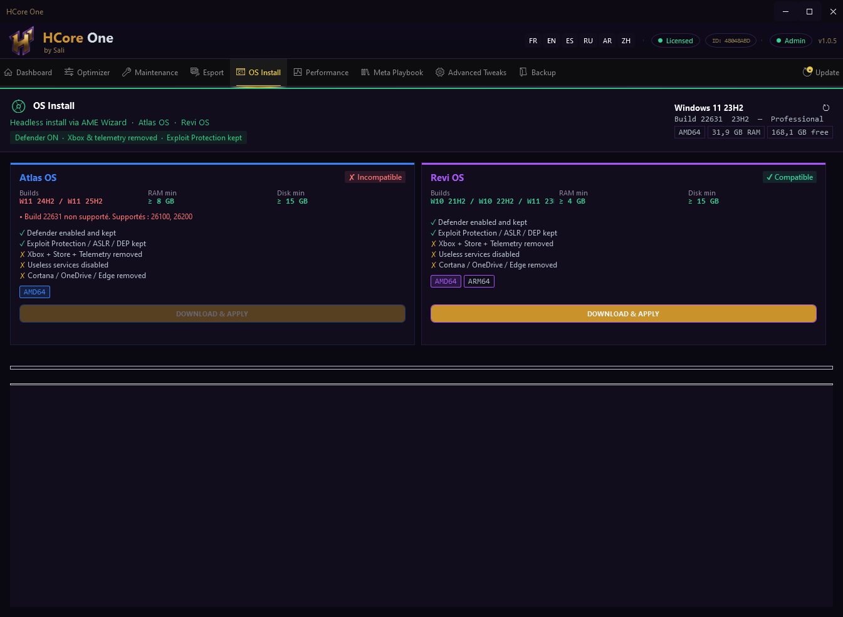Image resolution: width=843 pixels, height=617 pixels.
Task: Go to the Esport tab
Action: [x=207, y=73]
